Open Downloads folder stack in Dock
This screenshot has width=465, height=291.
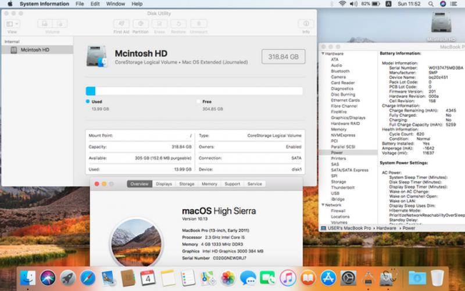(x=417, y=278)
